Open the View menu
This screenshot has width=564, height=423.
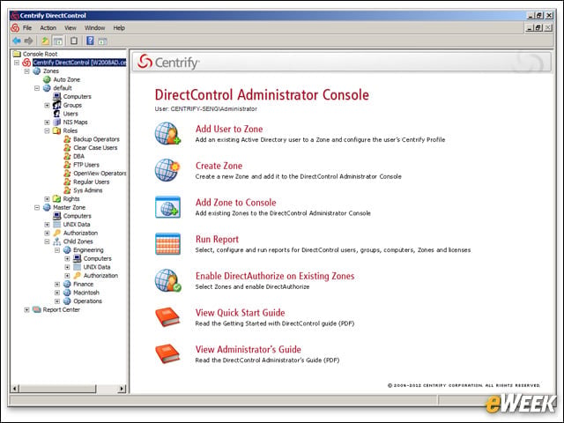pyautogui.click(x=70, y=27)
